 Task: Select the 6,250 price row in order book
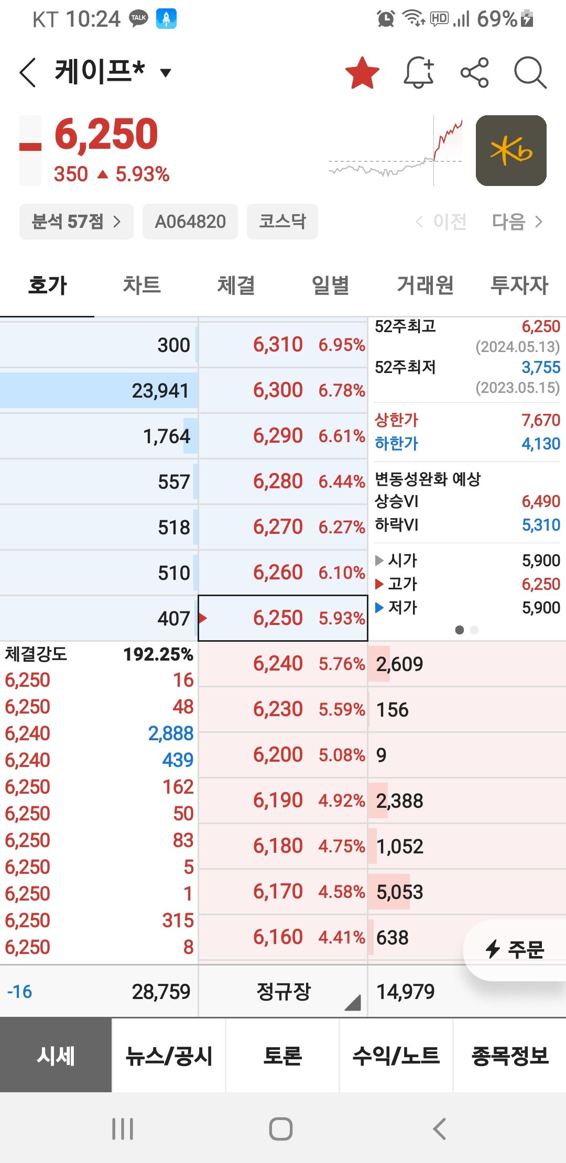(x=282, y=618)
